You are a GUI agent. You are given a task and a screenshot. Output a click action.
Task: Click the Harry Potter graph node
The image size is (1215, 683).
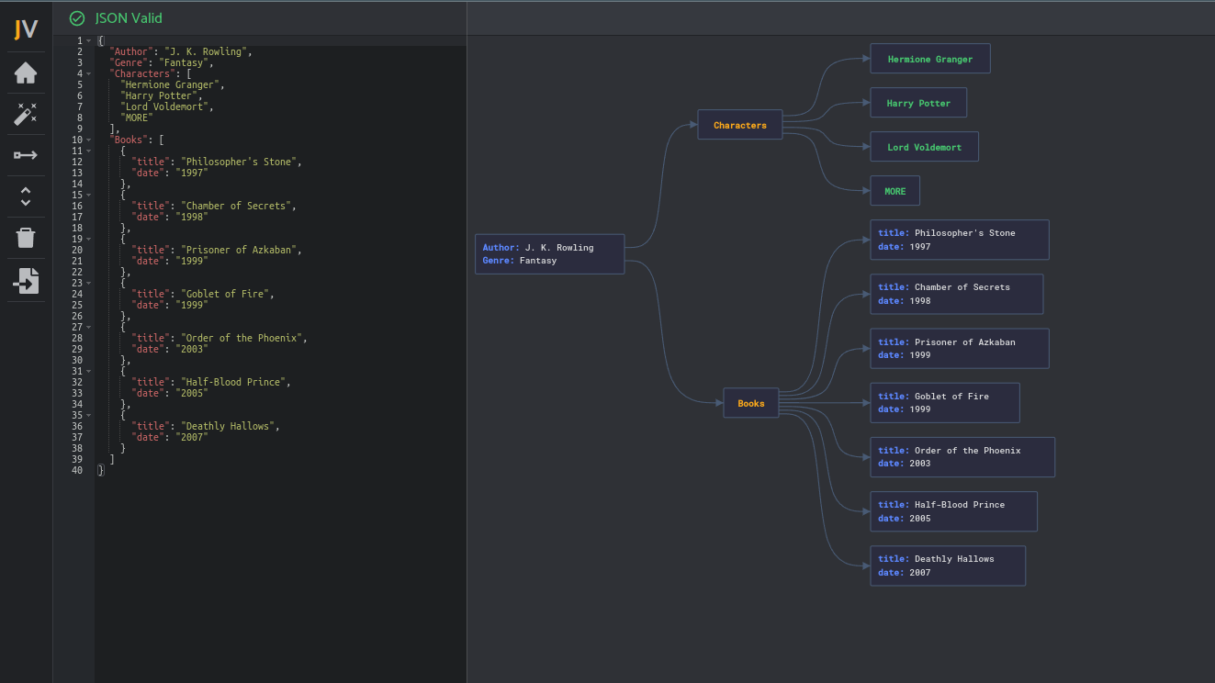point(918,103)
